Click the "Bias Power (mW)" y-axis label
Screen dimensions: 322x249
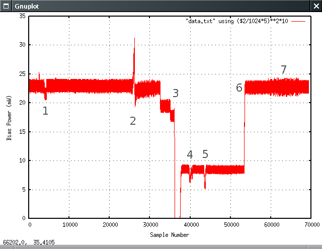10,117
